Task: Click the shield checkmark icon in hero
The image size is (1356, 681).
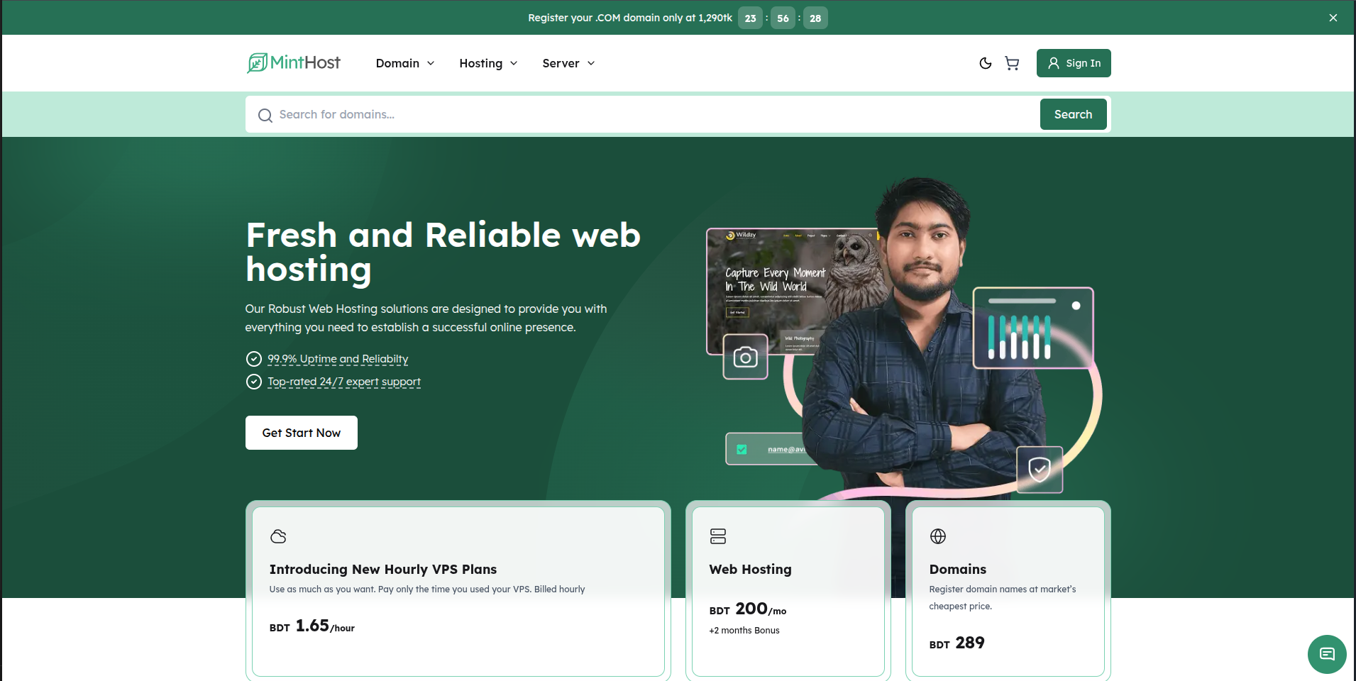Action: click(1040, 469)
